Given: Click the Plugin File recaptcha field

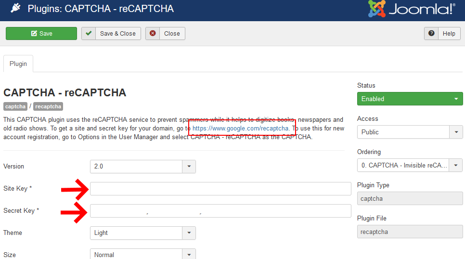Looking at the screenshot, I should point(410,232).
